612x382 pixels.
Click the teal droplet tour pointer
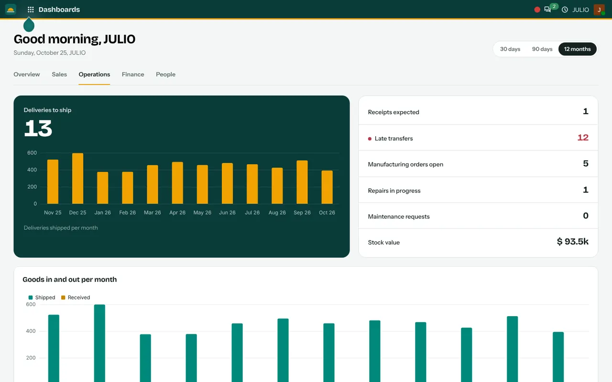(x=29, y=24)
